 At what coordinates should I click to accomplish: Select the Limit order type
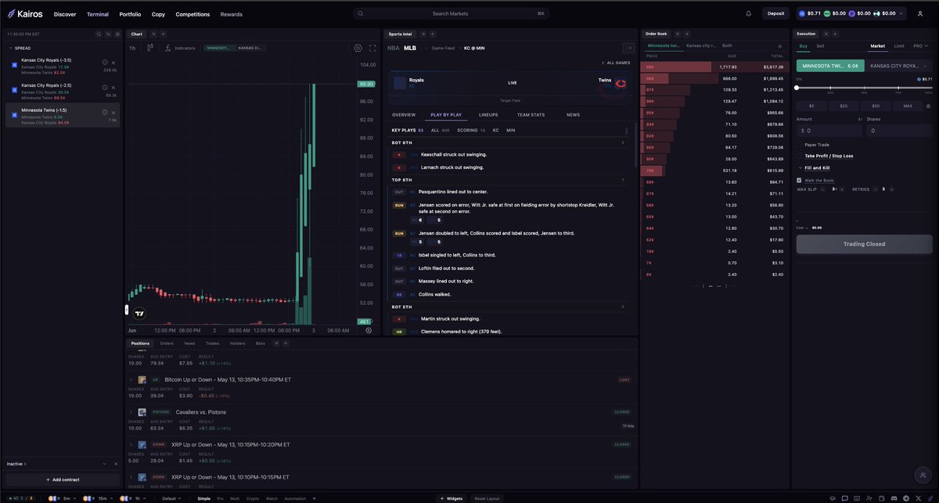pos(899,46)
